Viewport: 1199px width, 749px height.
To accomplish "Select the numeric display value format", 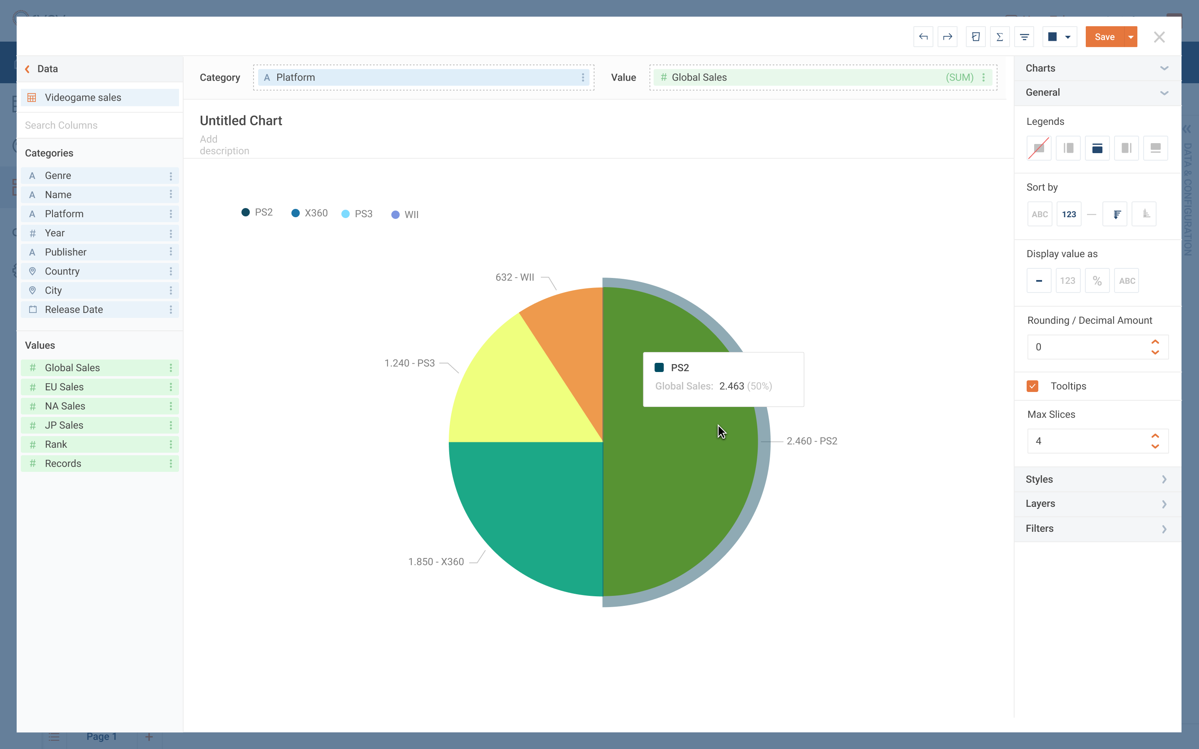I will point(1068,280).
